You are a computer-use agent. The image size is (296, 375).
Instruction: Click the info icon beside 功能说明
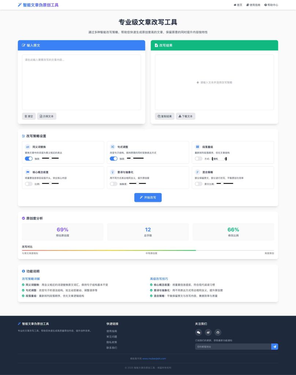click(x=23, y=271)
